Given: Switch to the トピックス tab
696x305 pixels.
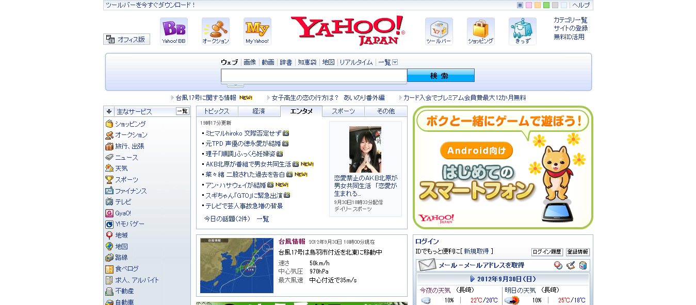Looking at the screenshot, I should tap(217, 111).
